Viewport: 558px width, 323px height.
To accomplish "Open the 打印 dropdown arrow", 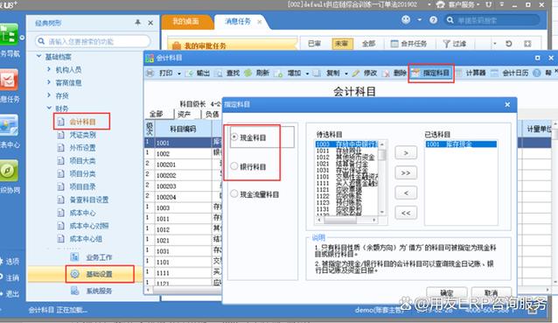I will pos(179,74).
